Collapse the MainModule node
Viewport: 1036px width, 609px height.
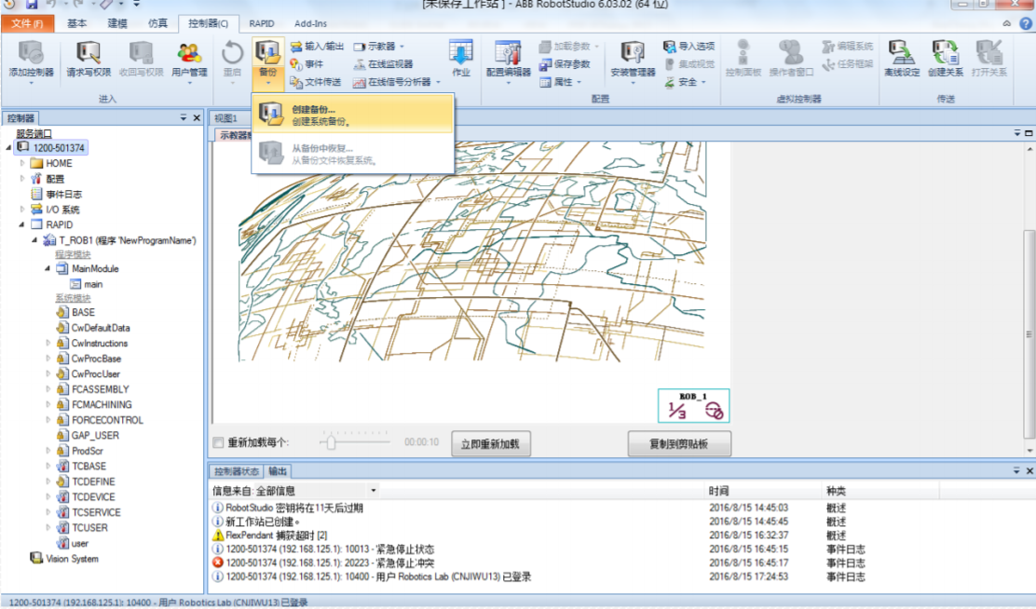(x=48, y=268)
